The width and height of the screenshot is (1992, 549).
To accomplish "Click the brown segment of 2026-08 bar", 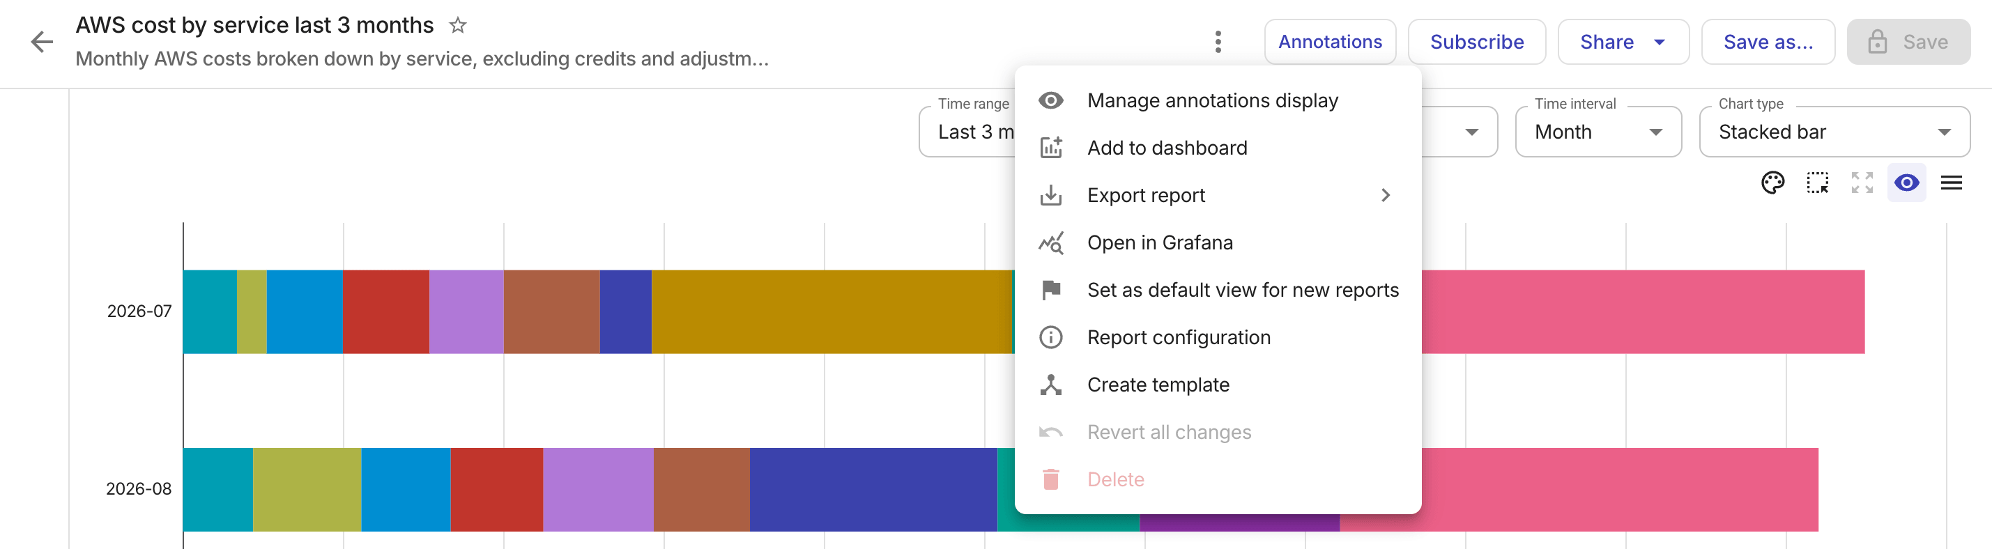I will tap(701, 490).
